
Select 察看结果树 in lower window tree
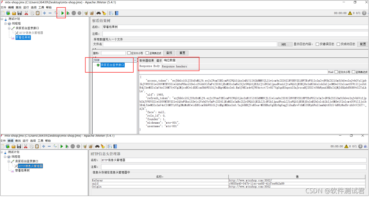pyautogui.click(x=22, y=171)
